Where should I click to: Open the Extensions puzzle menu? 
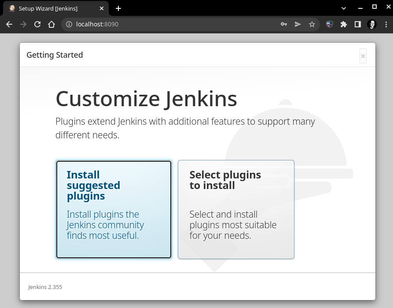343,24
